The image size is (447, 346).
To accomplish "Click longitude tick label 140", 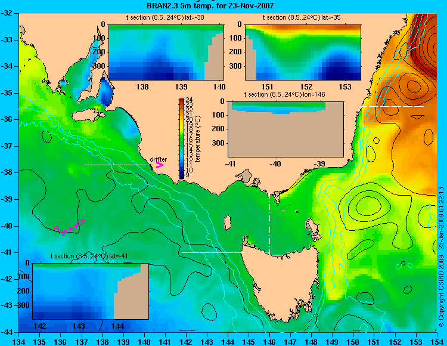I will click(x=144, y=342).
